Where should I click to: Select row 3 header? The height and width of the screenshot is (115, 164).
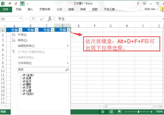3,40
